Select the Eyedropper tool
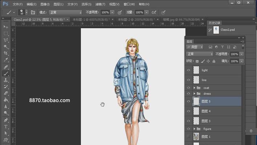Image resolution: width=257 pixels, height=145 pixels. point(6,60)
